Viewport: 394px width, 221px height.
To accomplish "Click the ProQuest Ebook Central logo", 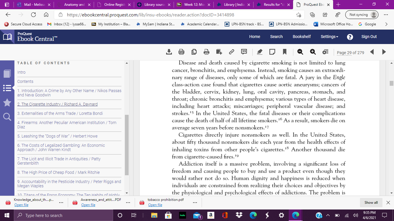I will (30, 37).
